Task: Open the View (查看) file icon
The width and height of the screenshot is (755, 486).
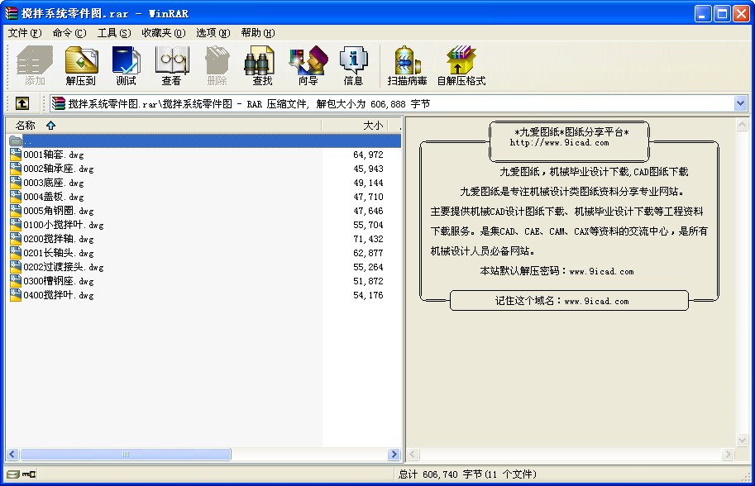Action: point(171,66)
